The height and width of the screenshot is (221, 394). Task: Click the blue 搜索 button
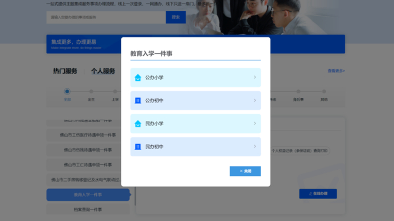(176, 17)
